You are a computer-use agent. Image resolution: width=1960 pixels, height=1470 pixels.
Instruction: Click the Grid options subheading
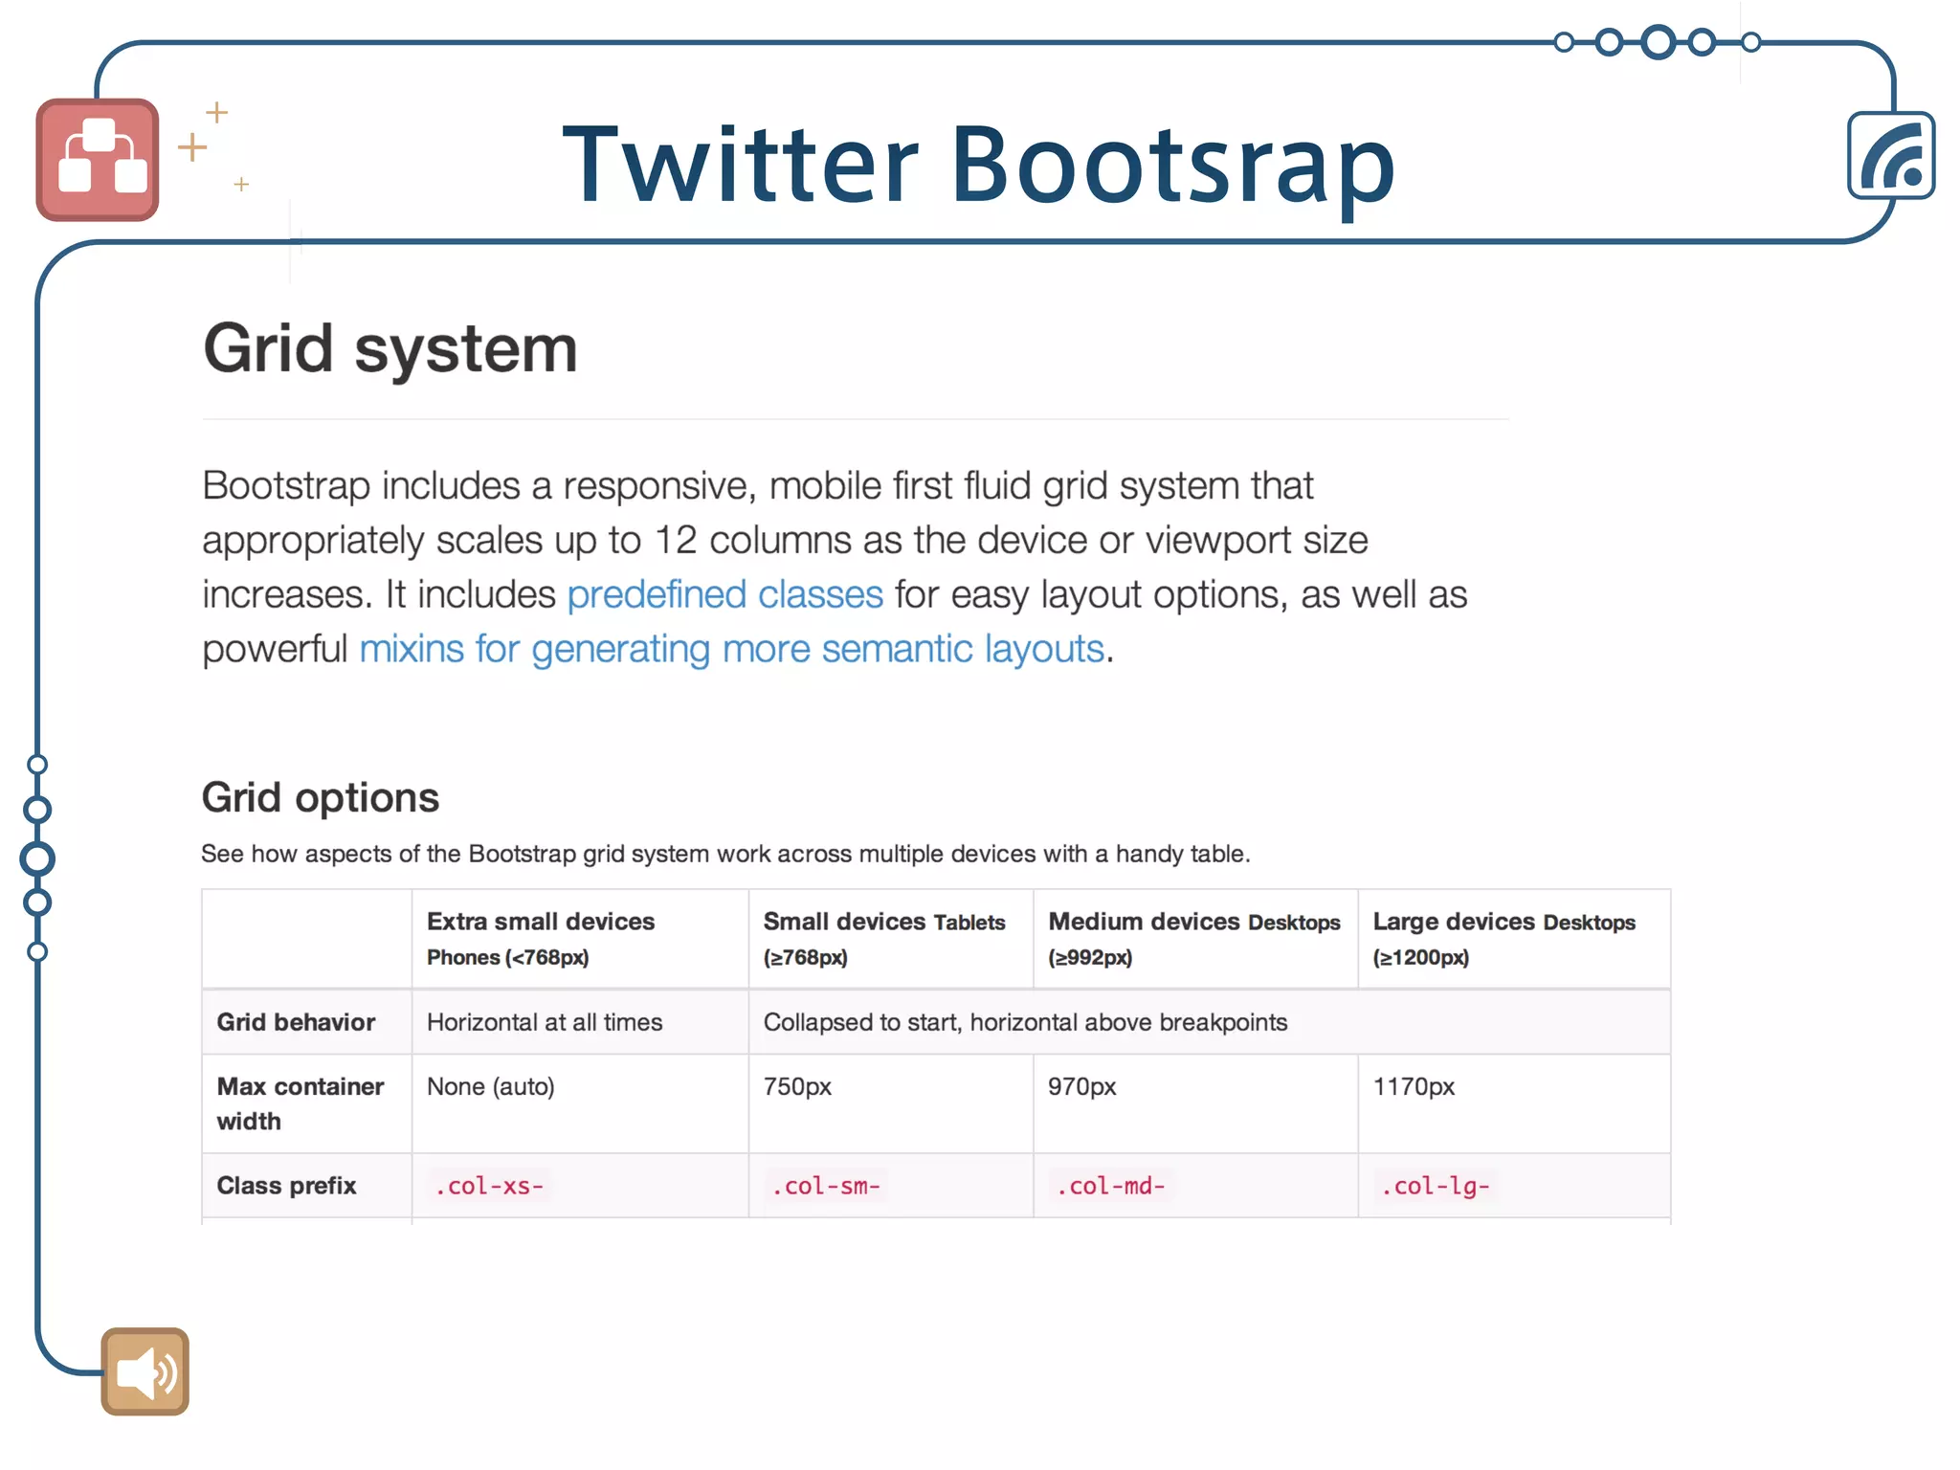coord(320,797)
